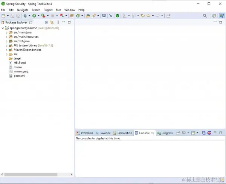Expand JRE System Library node

pos(7,46)
